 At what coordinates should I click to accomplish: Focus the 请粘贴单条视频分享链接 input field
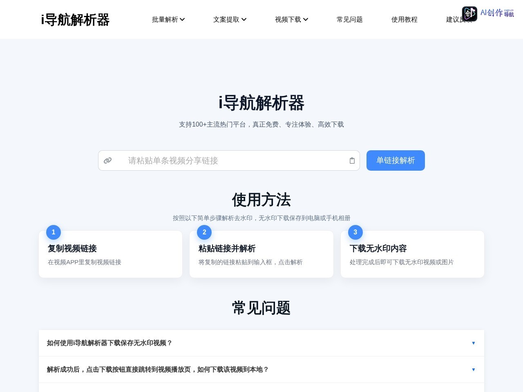[x=229, y=160]
